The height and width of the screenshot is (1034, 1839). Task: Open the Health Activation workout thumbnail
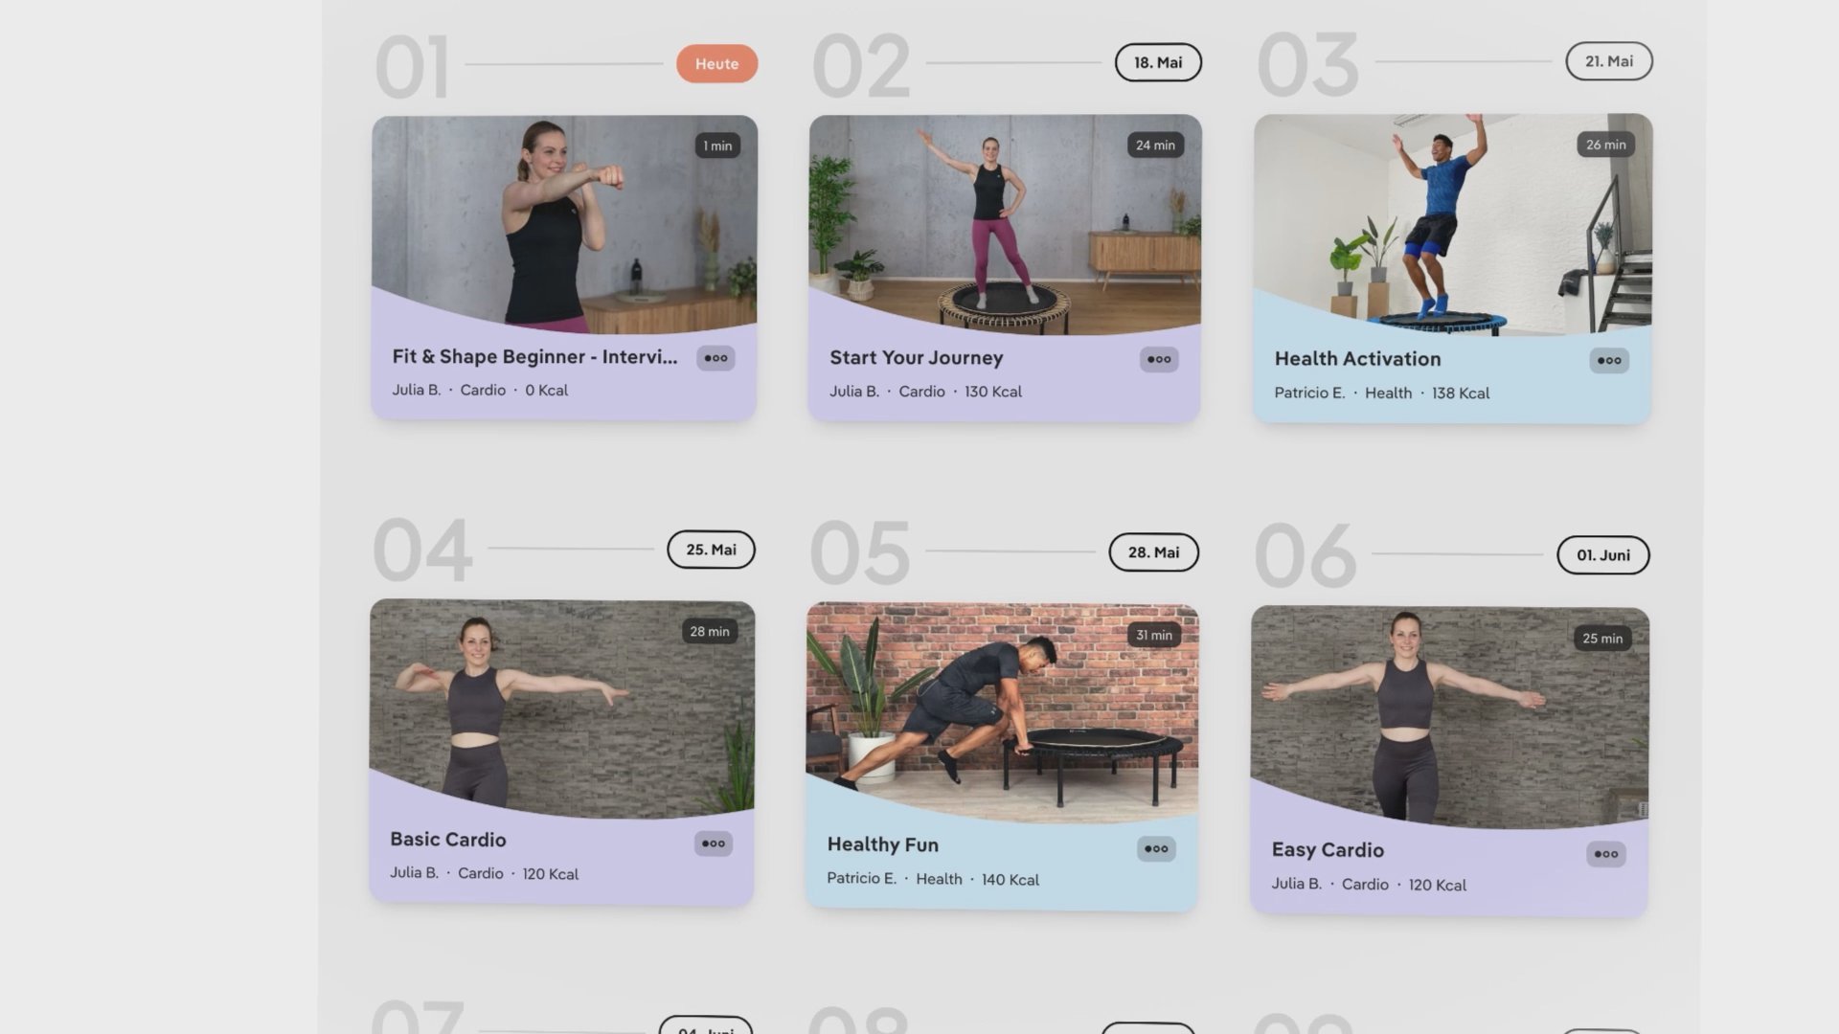[x=1453, y=224]
